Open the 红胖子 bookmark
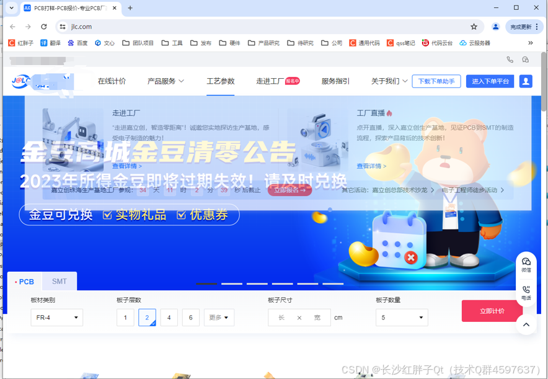Screen dimensions: 548x379 tap(20, 43)
